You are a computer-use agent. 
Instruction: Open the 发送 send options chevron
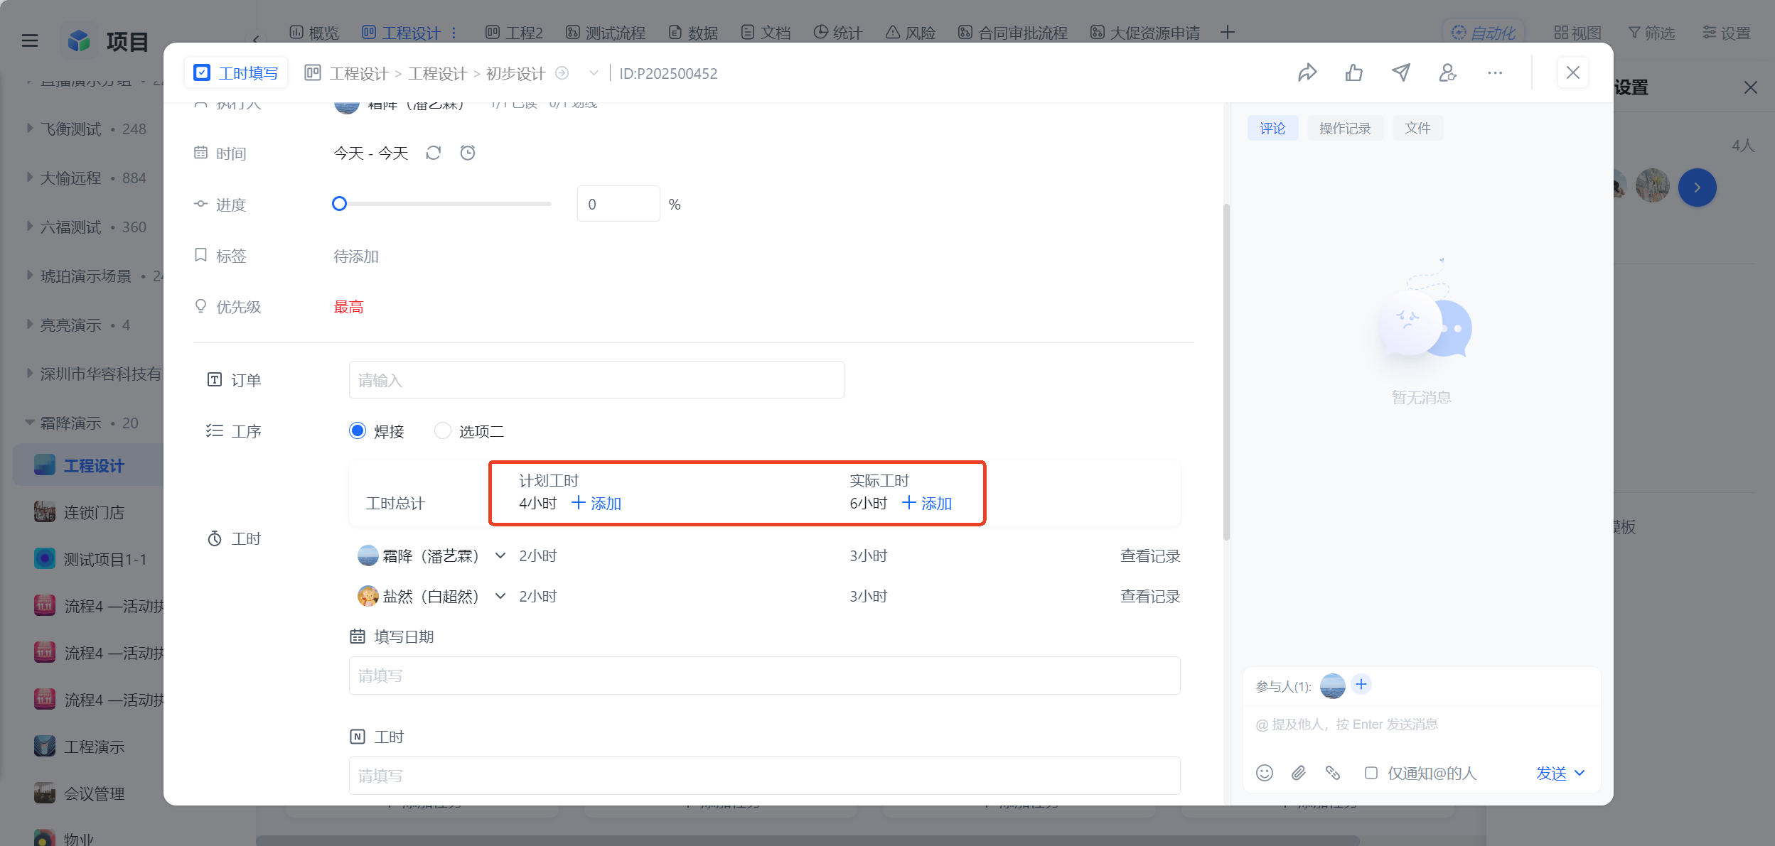[1580, 773]
